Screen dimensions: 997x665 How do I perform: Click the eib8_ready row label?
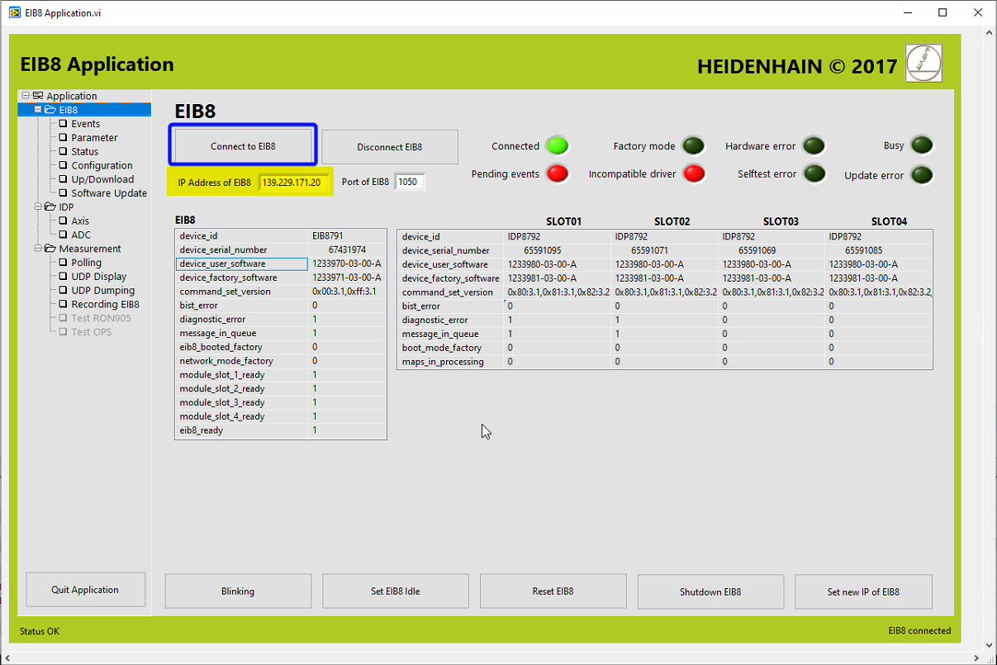coord(202,430)
